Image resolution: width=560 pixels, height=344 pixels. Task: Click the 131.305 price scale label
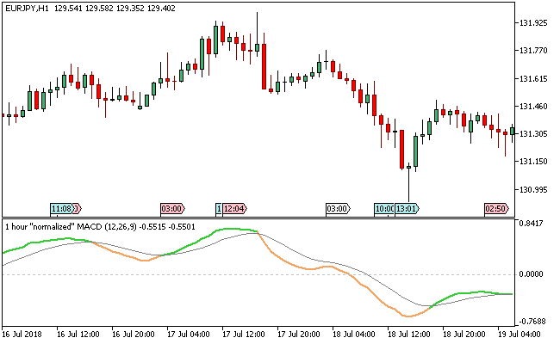point(536,134)
